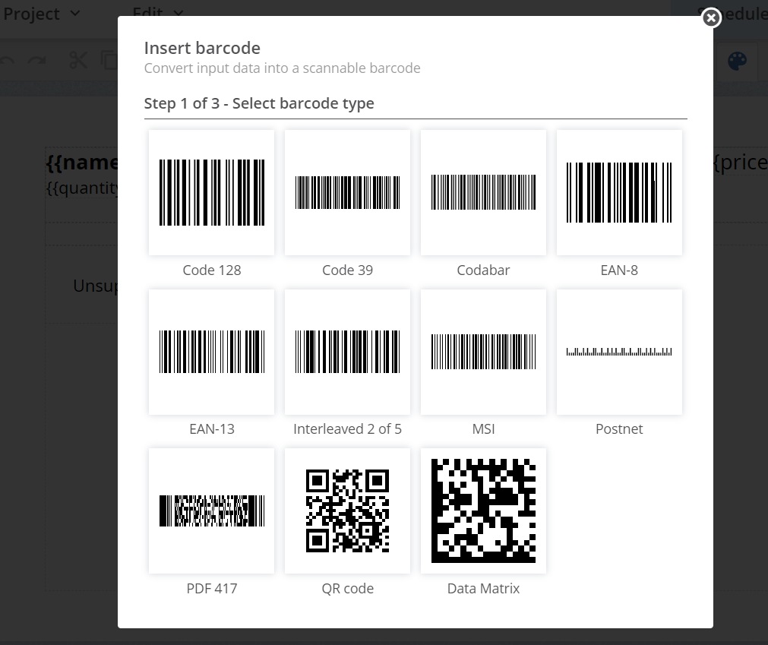
Task: Choose the Interleaved 2 of 5 barcode
Action: point(347,352)
